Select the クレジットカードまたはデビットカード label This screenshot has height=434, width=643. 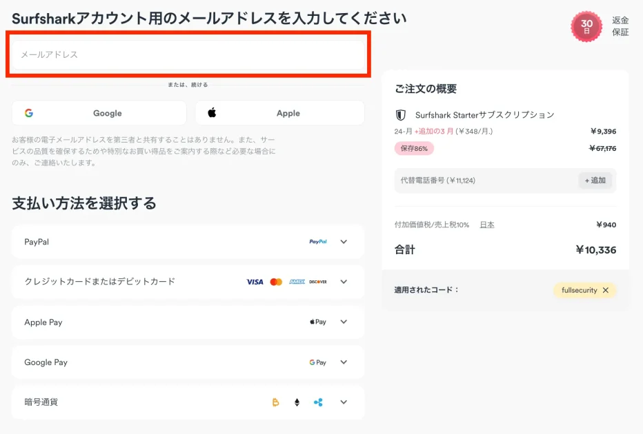[x=99, y=282]
